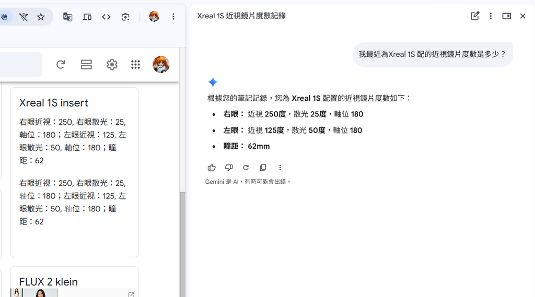Regenerate the Gemini response
Viewport: 535px width, 297px height.
click(x=246, y=168)
